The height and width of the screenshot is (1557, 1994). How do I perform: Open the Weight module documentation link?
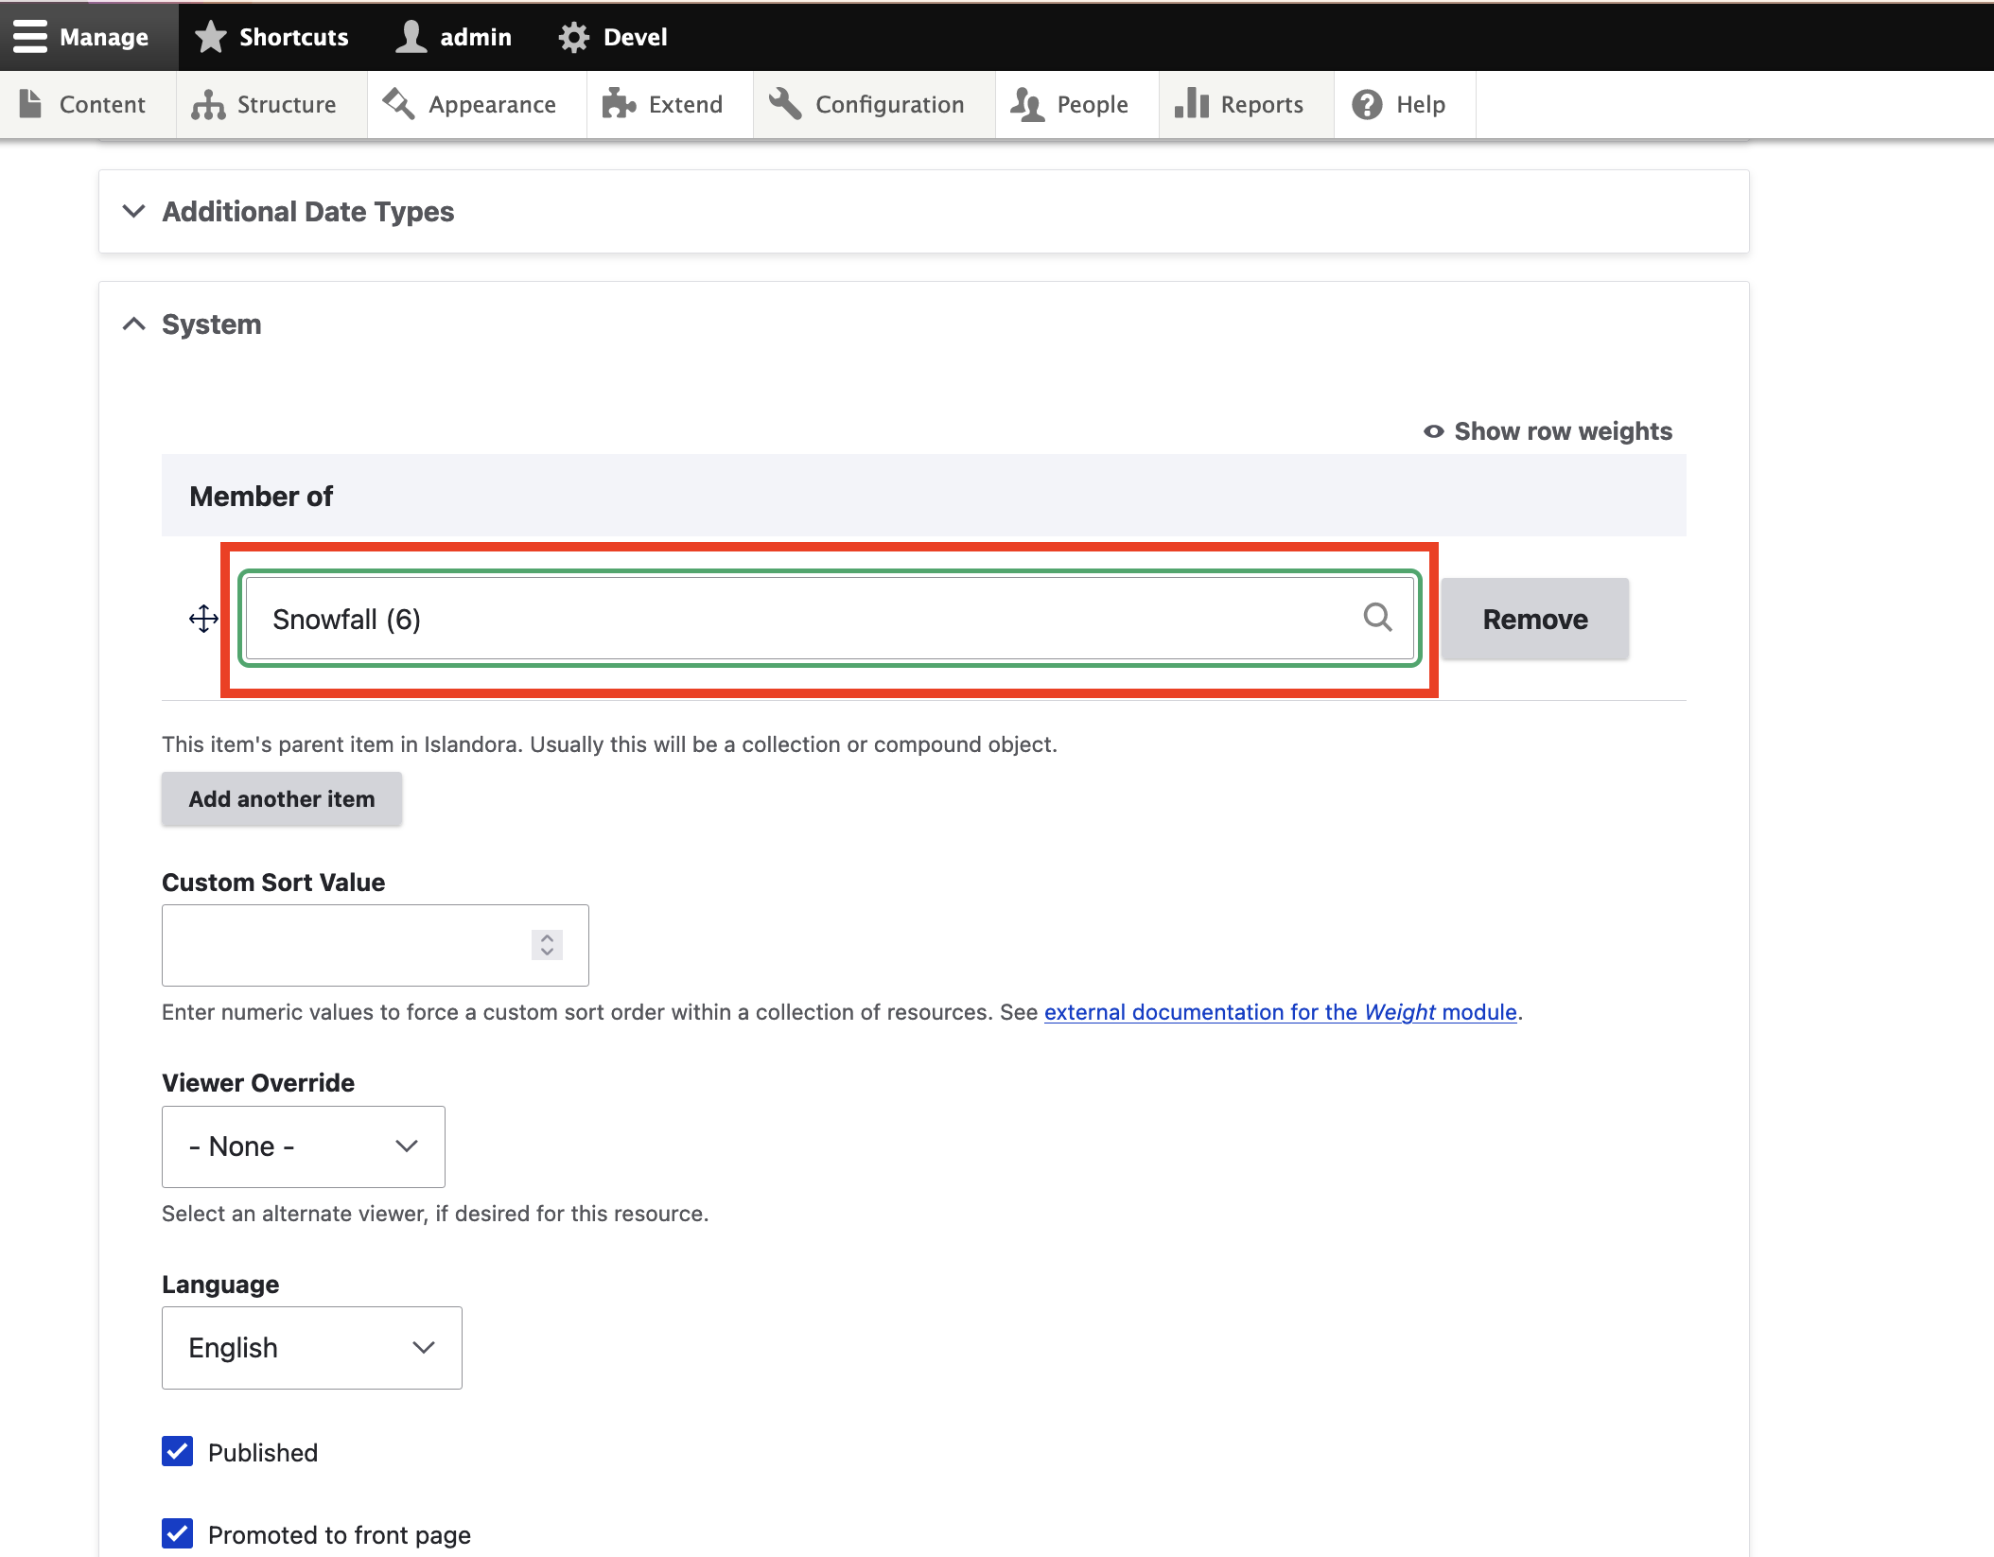(x=1280, y=1012)
